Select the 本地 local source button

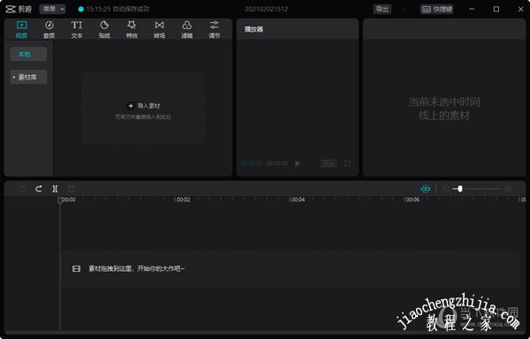[x=28, y=54]
